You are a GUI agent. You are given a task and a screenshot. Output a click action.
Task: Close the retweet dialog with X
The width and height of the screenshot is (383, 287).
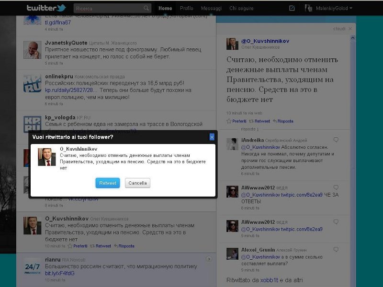[x=212, y=137]
